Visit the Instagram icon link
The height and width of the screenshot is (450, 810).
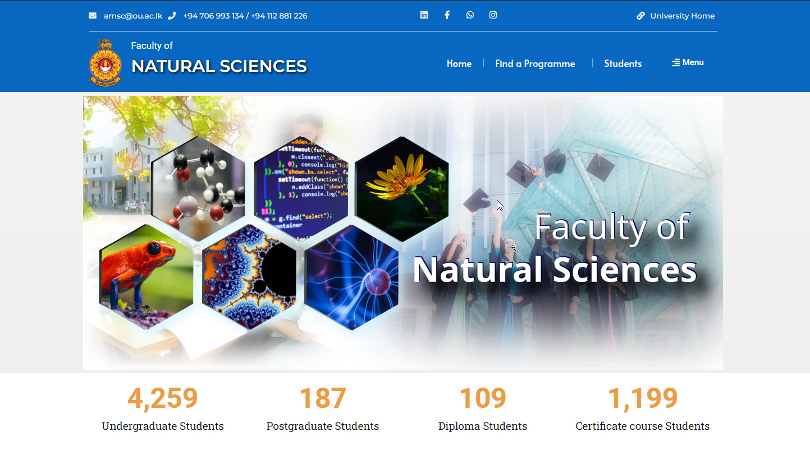[493, 15]
